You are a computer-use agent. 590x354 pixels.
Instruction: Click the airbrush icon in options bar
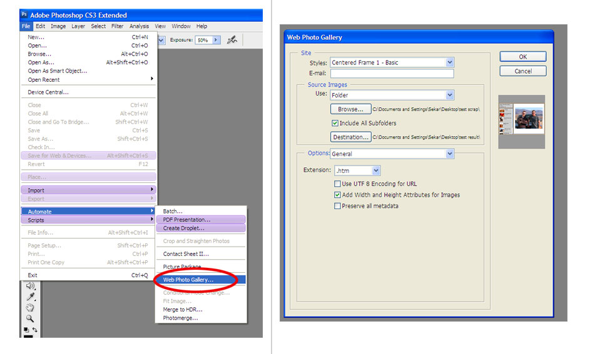coord(232,40)
